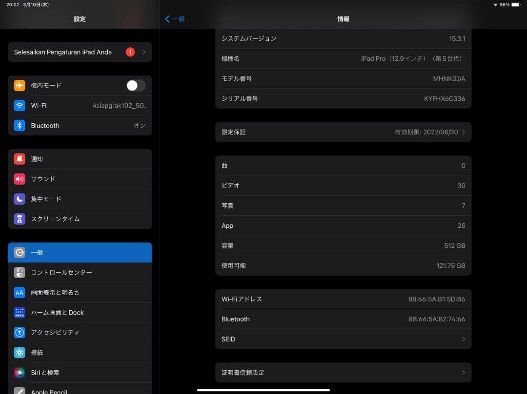Tap the Wi-Fi row showing Asiapgrak102_5G
The width and height of the screenshot is (527, 394).
(80, 105)
